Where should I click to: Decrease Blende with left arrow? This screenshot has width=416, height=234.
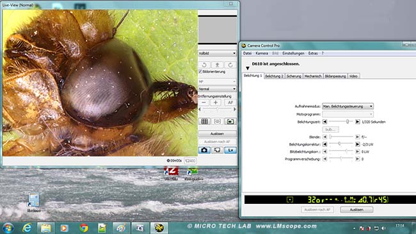[x=324, y=137]
